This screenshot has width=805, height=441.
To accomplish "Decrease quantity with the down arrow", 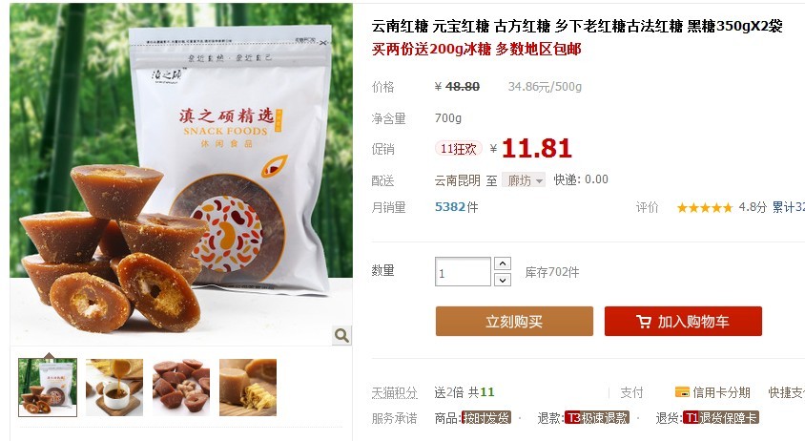I will pyautogui.click(x=502, y=280).
